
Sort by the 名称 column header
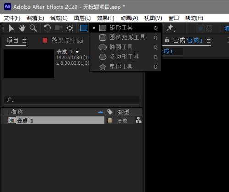pyautogui.click(x=17, y=112)
